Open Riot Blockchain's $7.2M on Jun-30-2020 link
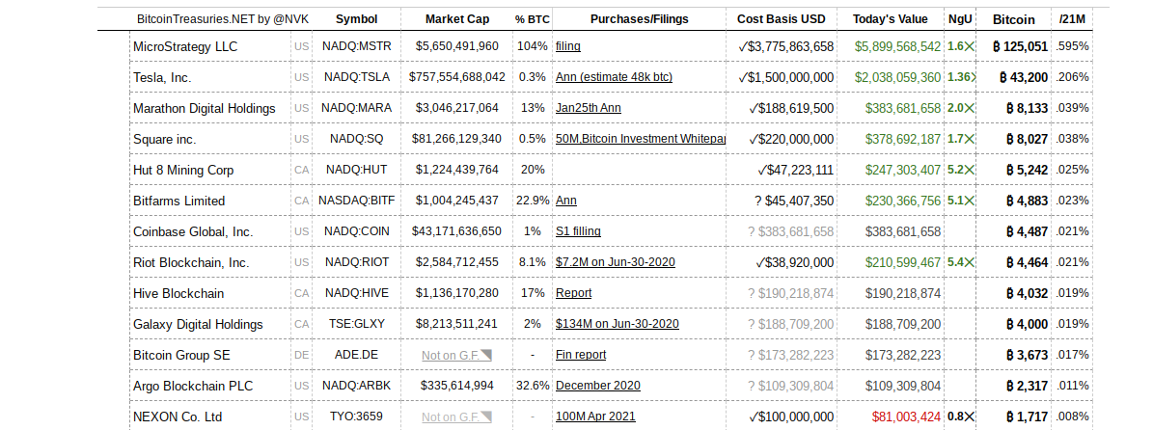 tap(615, 262)
